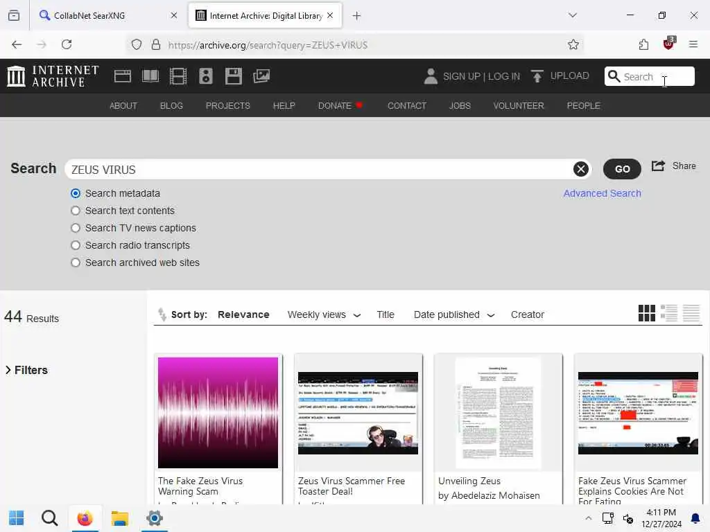This screenshot has width=710, height=532.
Task: Expand the Filters panel
Action: pyautogui.click(x=27, y=370)
